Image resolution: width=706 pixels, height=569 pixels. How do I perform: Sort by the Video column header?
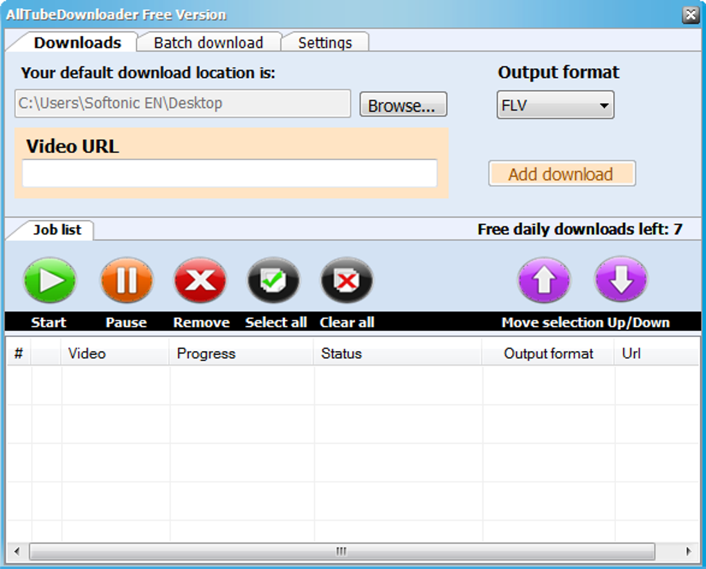click(115, 353)
